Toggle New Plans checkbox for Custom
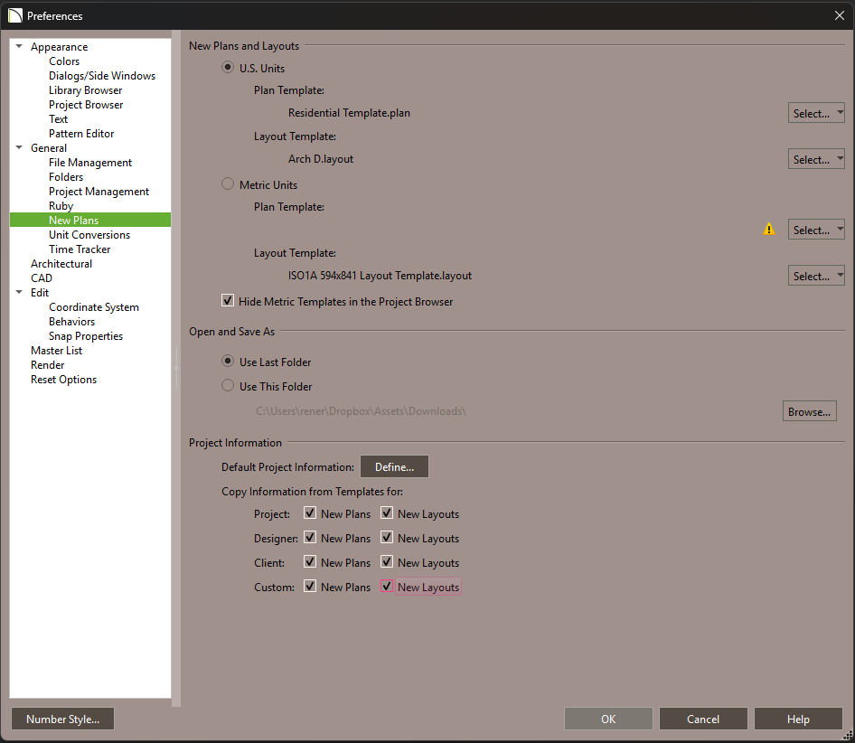The image size is (855, 743). coord(310,587)
